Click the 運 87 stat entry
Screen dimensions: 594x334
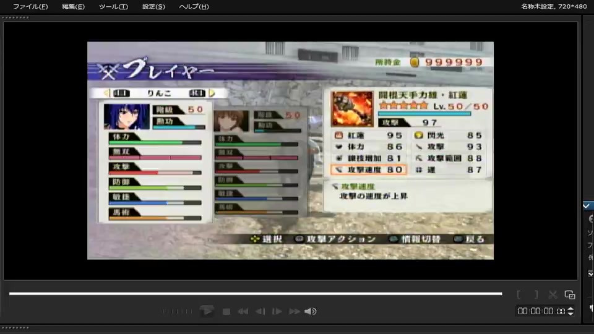click(449, 170)
